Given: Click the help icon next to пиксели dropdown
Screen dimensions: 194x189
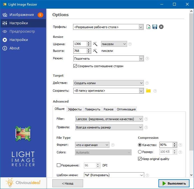Looking at the screenshot, I should pos(130,44).
